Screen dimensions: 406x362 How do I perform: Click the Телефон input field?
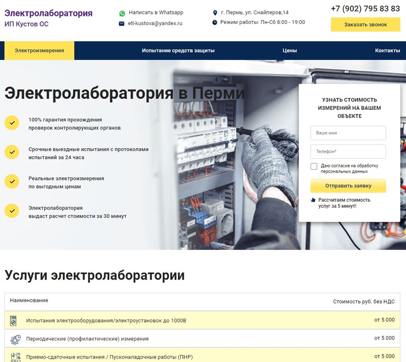(x=348, y=151)
